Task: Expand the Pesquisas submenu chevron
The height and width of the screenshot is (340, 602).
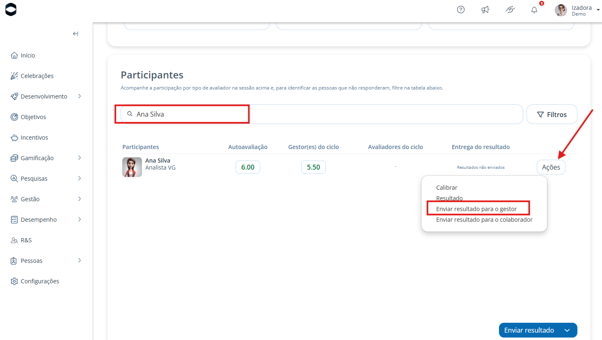Action: tap(80, 178)
